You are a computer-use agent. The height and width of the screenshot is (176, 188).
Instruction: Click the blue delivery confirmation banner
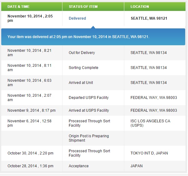(x=93, y=37)
